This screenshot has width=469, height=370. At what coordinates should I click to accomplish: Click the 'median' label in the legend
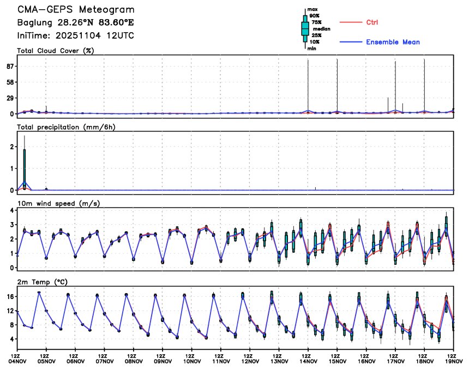(322, 29)
